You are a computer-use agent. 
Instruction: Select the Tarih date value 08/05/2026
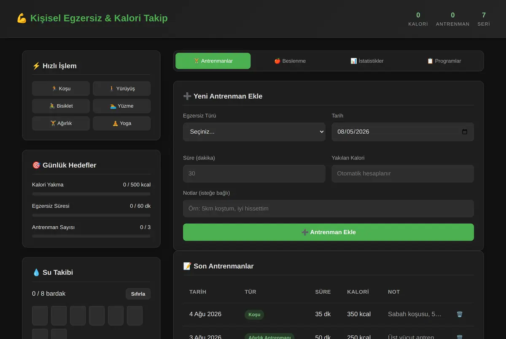tap(353, 132)
